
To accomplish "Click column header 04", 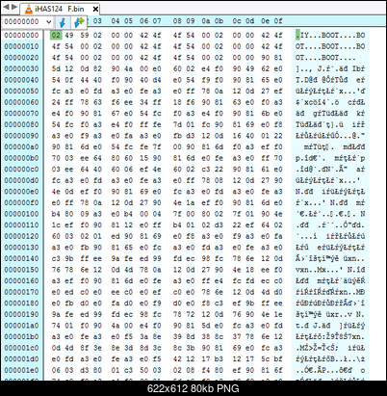I will click(x=116, y=21).
